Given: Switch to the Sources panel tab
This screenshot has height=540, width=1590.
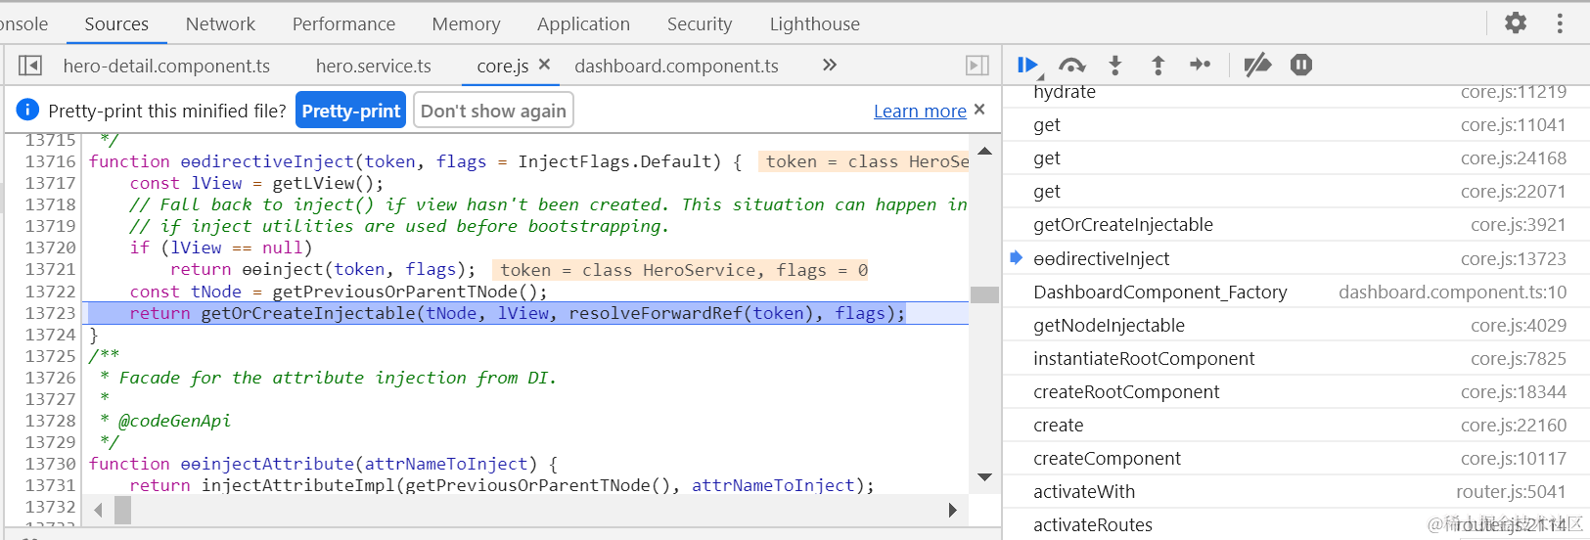Looking at the screenshot, I should pyautogui.click(x=116, y=23).
